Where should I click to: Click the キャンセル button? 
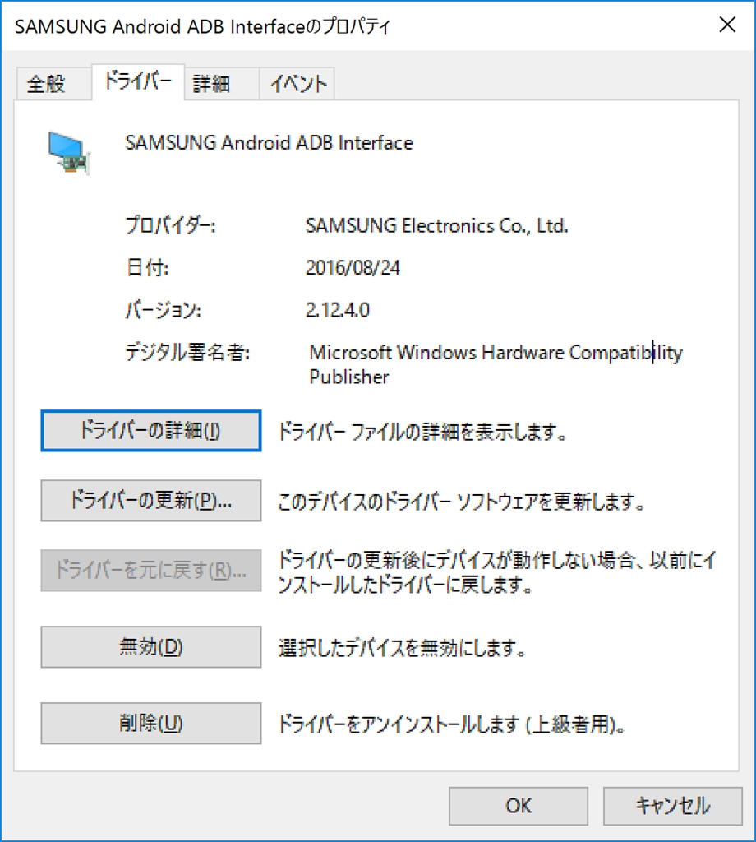[x=673, y=806]
